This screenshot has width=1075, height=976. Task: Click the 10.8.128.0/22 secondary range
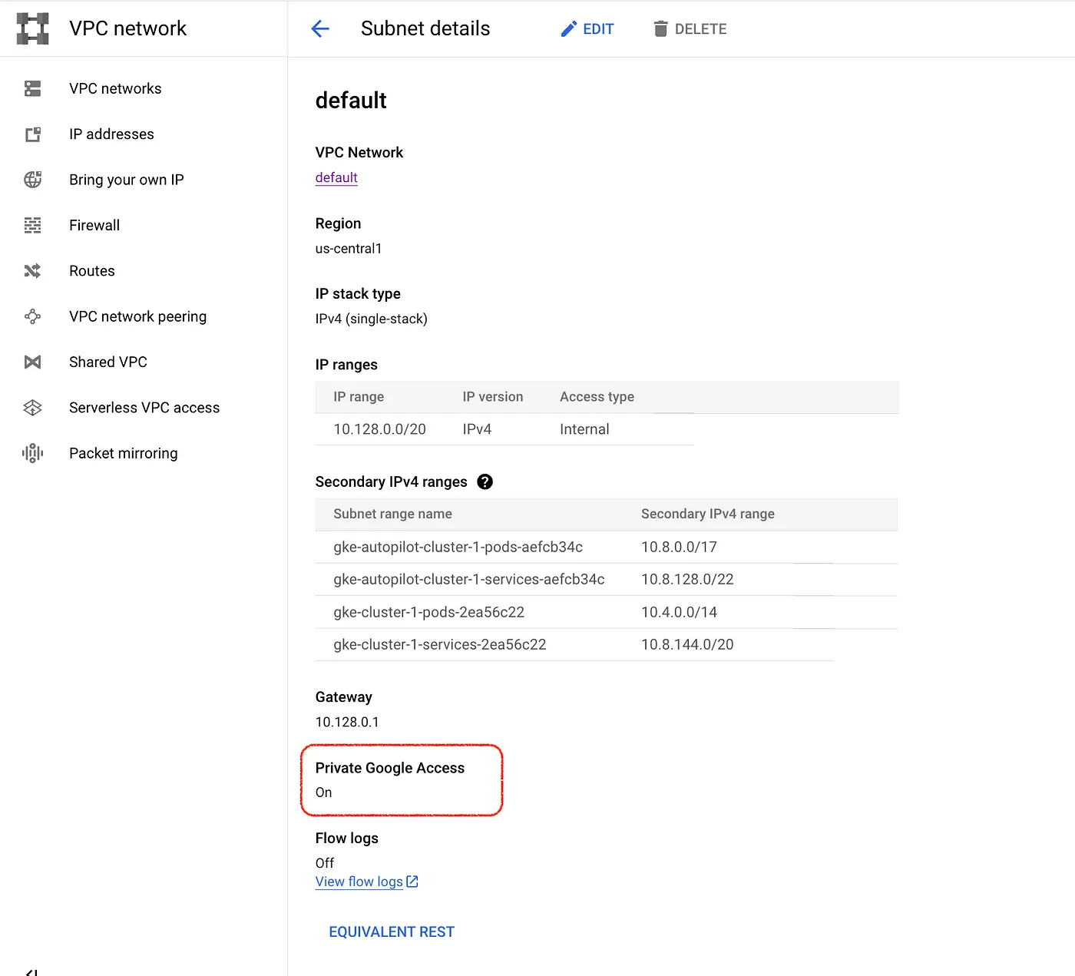(x=687, y=580)
